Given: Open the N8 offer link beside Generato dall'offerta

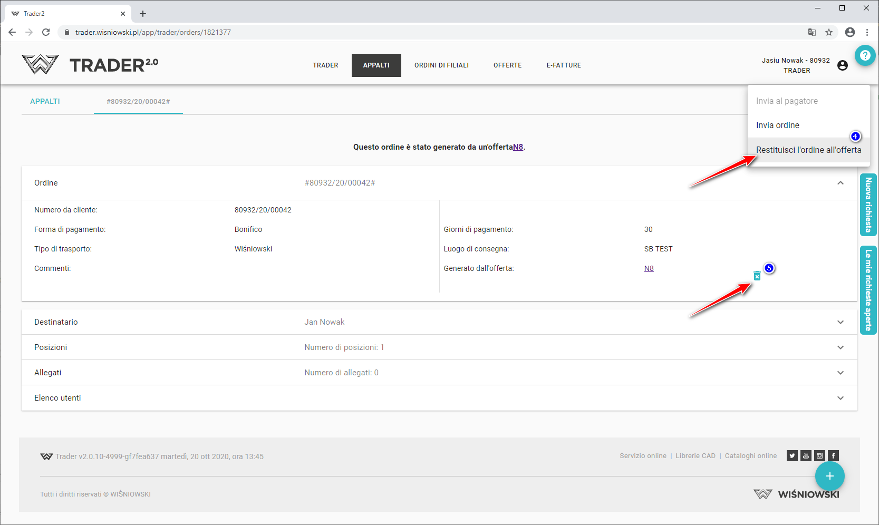Looking at the screenshot, I should (x=649, y=268).
